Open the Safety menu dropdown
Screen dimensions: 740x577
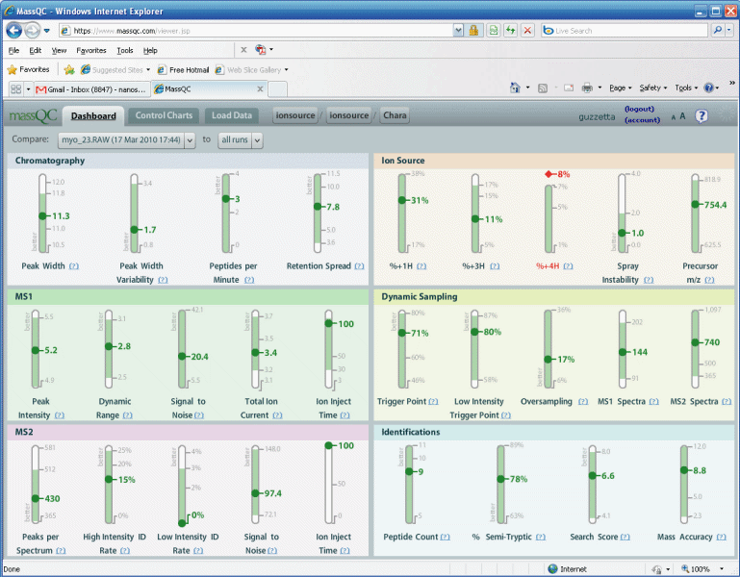coord(653,88)
